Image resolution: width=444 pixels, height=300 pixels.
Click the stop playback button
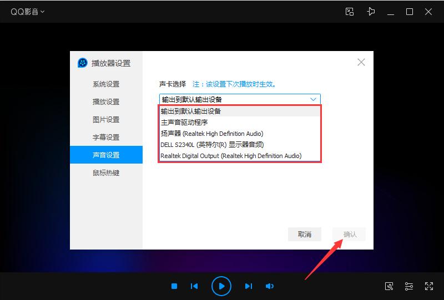(174, 286)
